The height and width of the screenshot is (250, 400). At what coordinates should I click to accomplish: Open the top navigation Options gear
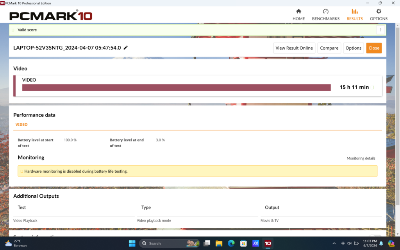[379, 12]
